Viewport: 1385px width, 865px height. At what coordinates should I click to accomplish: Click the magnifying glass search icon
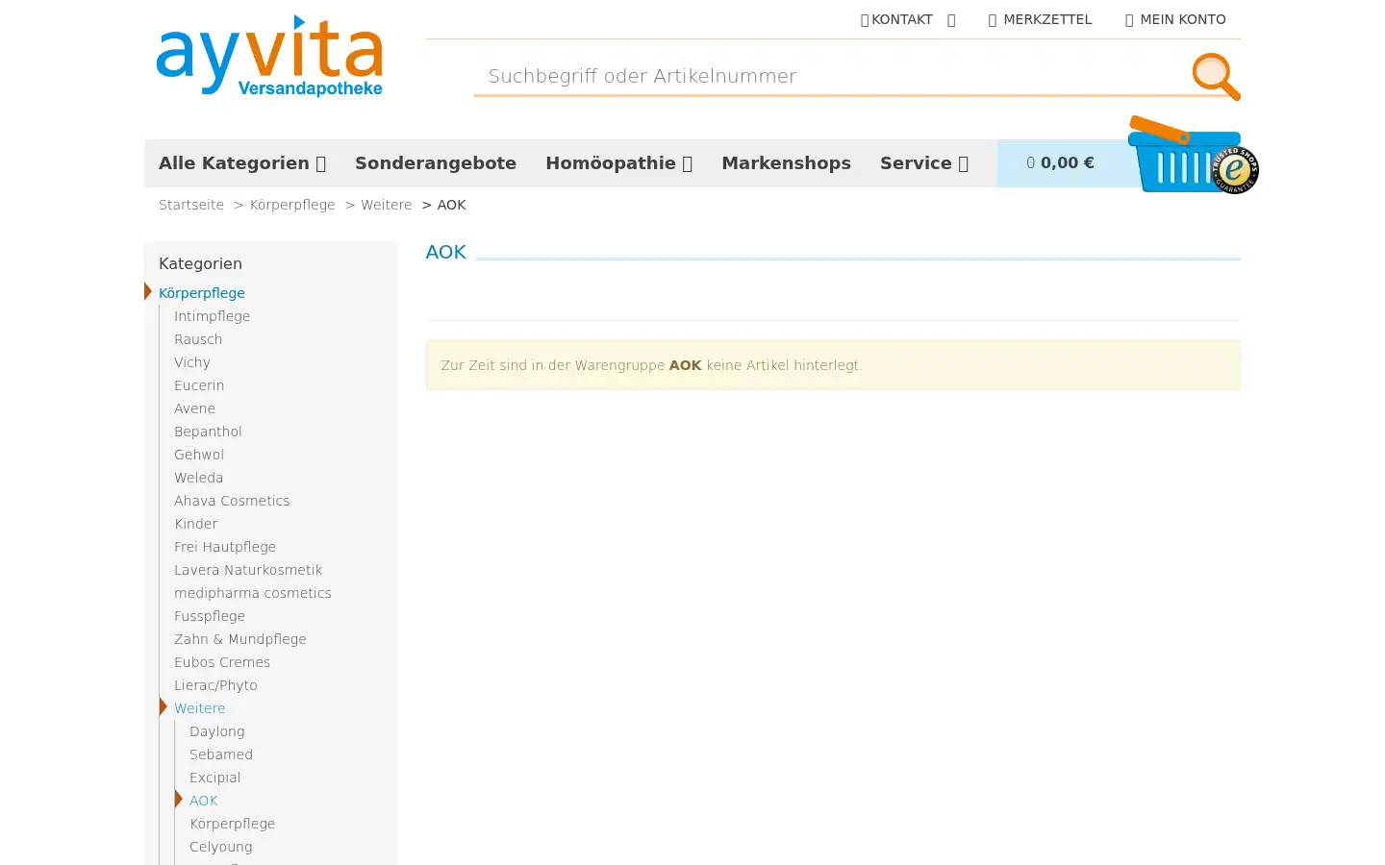tap(1216, 76)
